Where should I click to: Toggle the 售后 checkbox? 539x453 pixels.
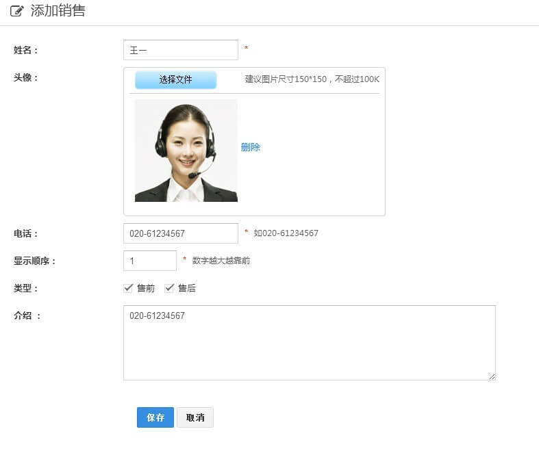169,288
